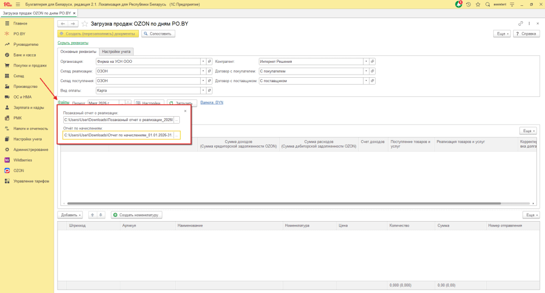Image resolution: width=545 pixels, height=293 pixels.
Task: Open the history clock icon
Action: pyautogui.click(x=468, y=4)
